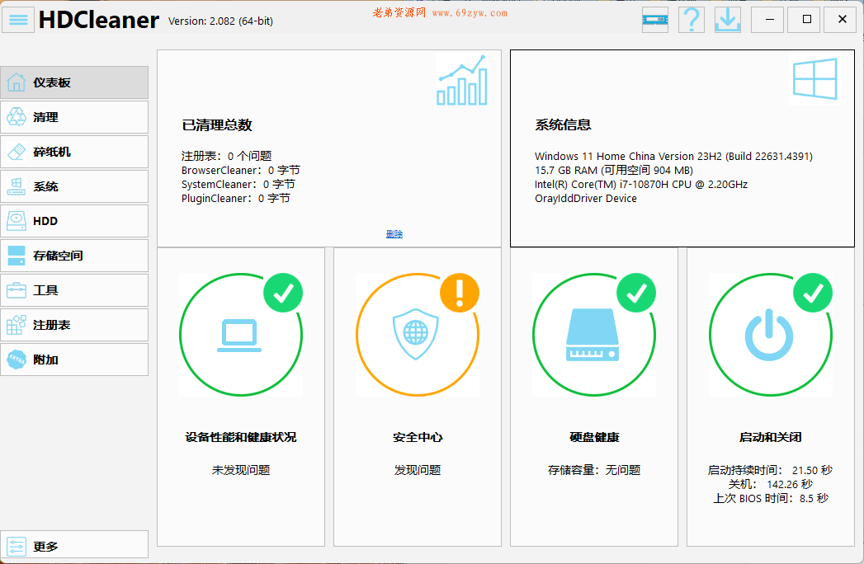Image resolution: width=864 pixels, height=564 pixels.
Task: Click the shield globe security icon
Action: (x=416, y=334)
